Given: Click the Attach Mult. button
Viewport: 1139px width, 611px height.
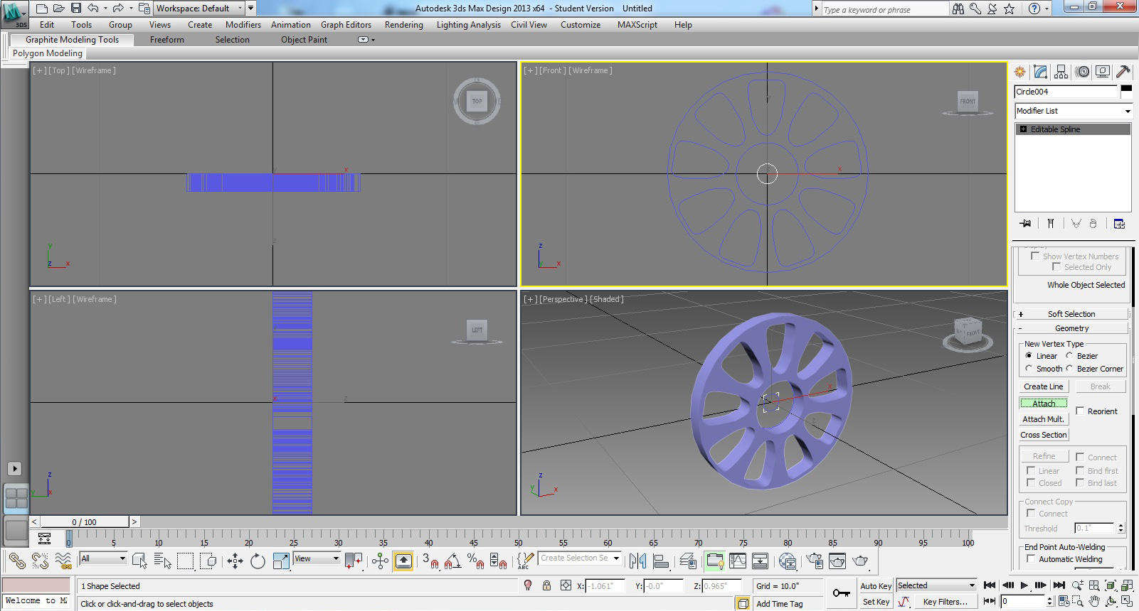Looking at the screenshot, I should pyautogui.click(x=1044, y=419).
